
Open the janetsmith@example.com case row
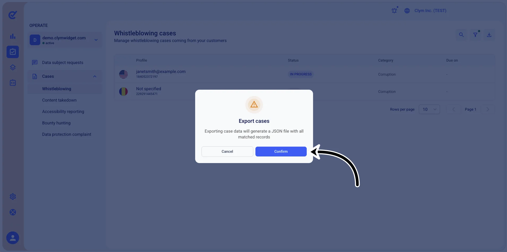[x=304, y=74]
